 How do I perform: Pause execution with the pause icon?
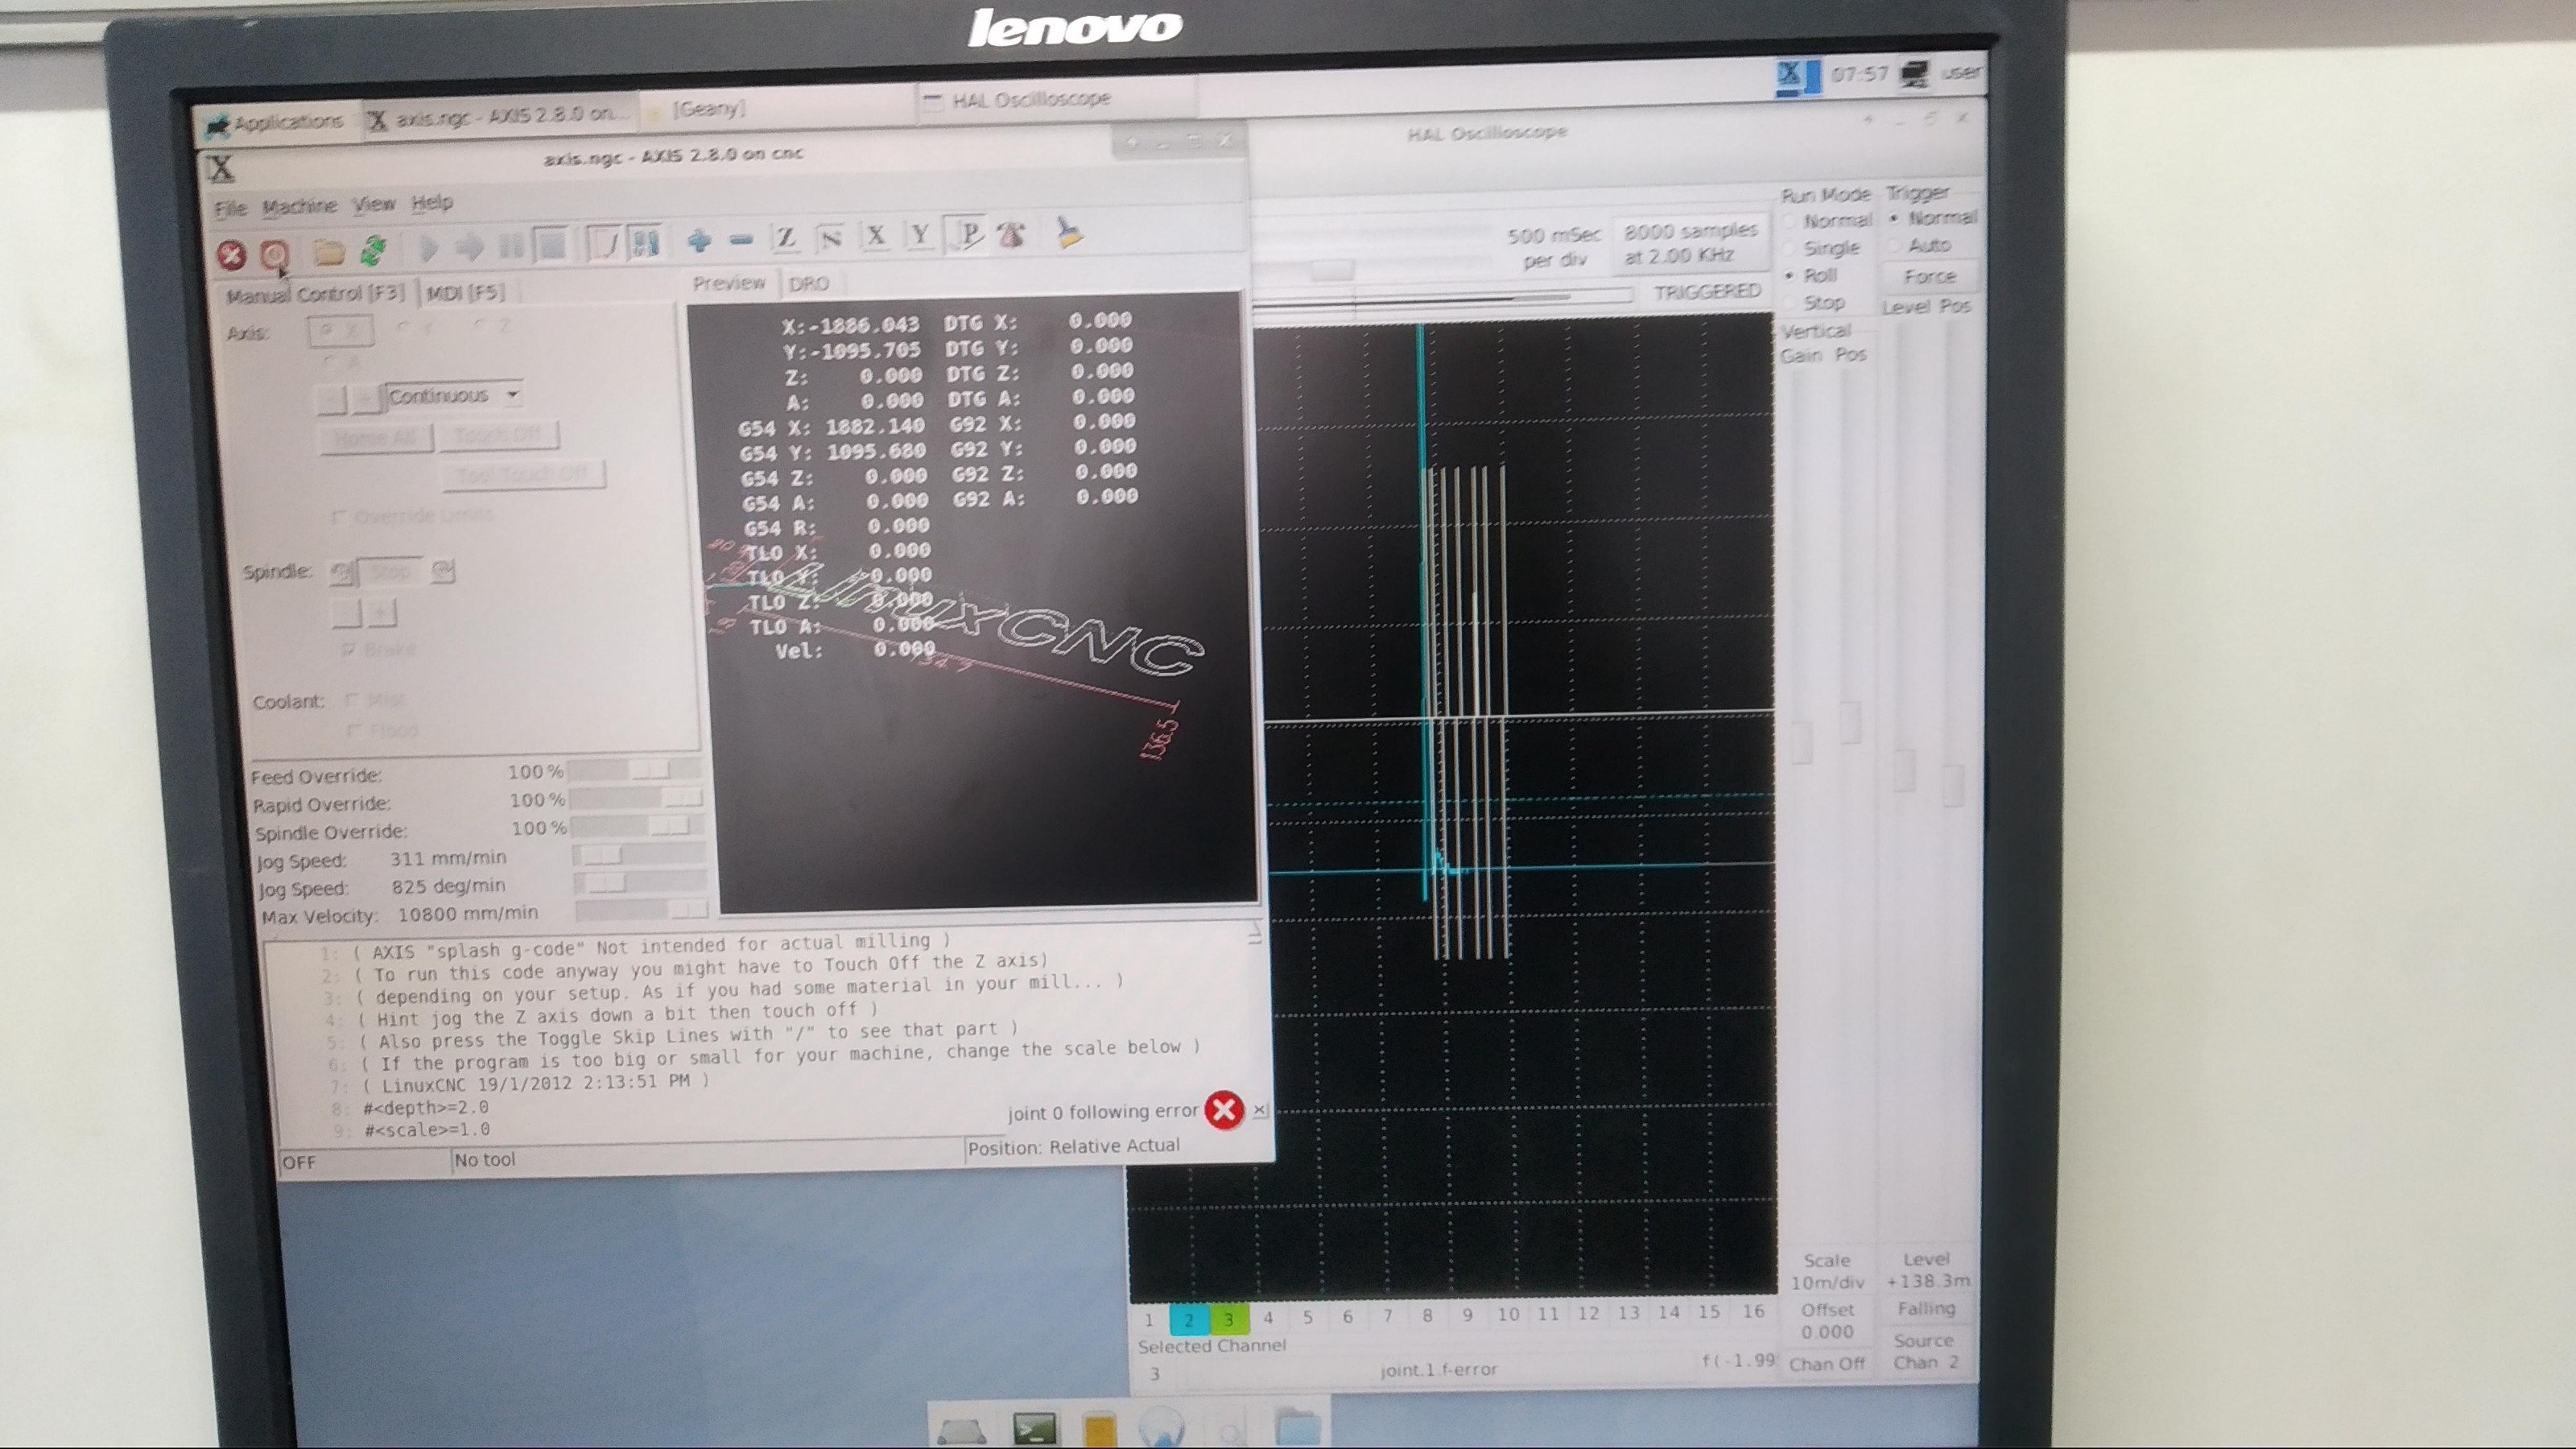click(510, 245)
